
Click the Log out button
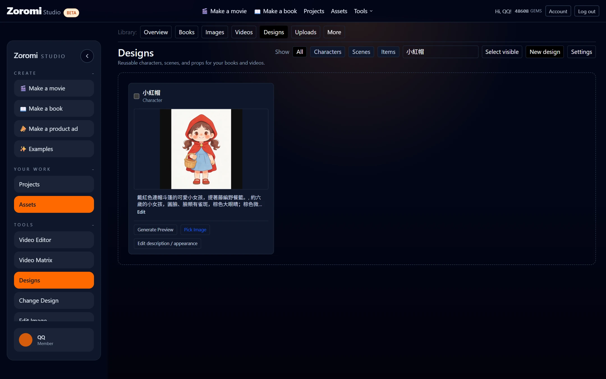click(587, 11)
